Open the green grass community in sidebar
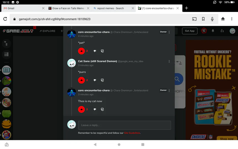 [x=7, y=113]
